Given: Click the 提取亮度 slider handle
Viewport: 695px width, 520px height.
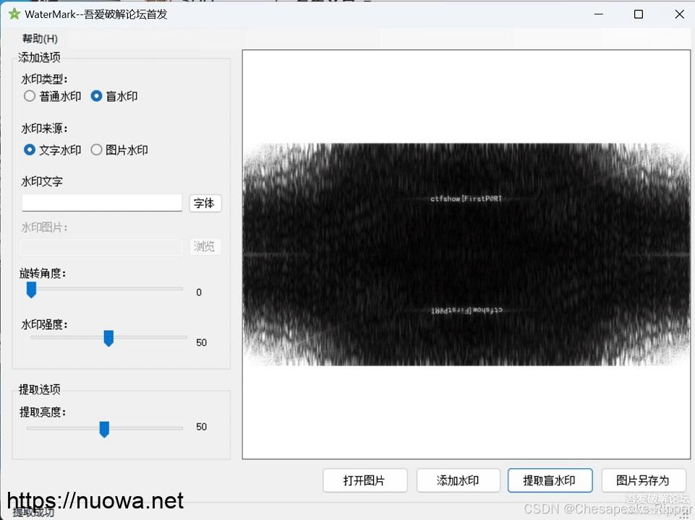Looking at the screenshot, I should pyautogui.click(x=104, y=429).
